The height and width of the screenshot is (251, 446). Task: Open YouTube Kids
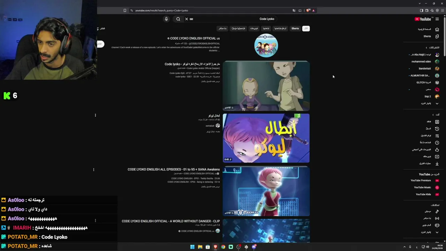pos(427,195)
